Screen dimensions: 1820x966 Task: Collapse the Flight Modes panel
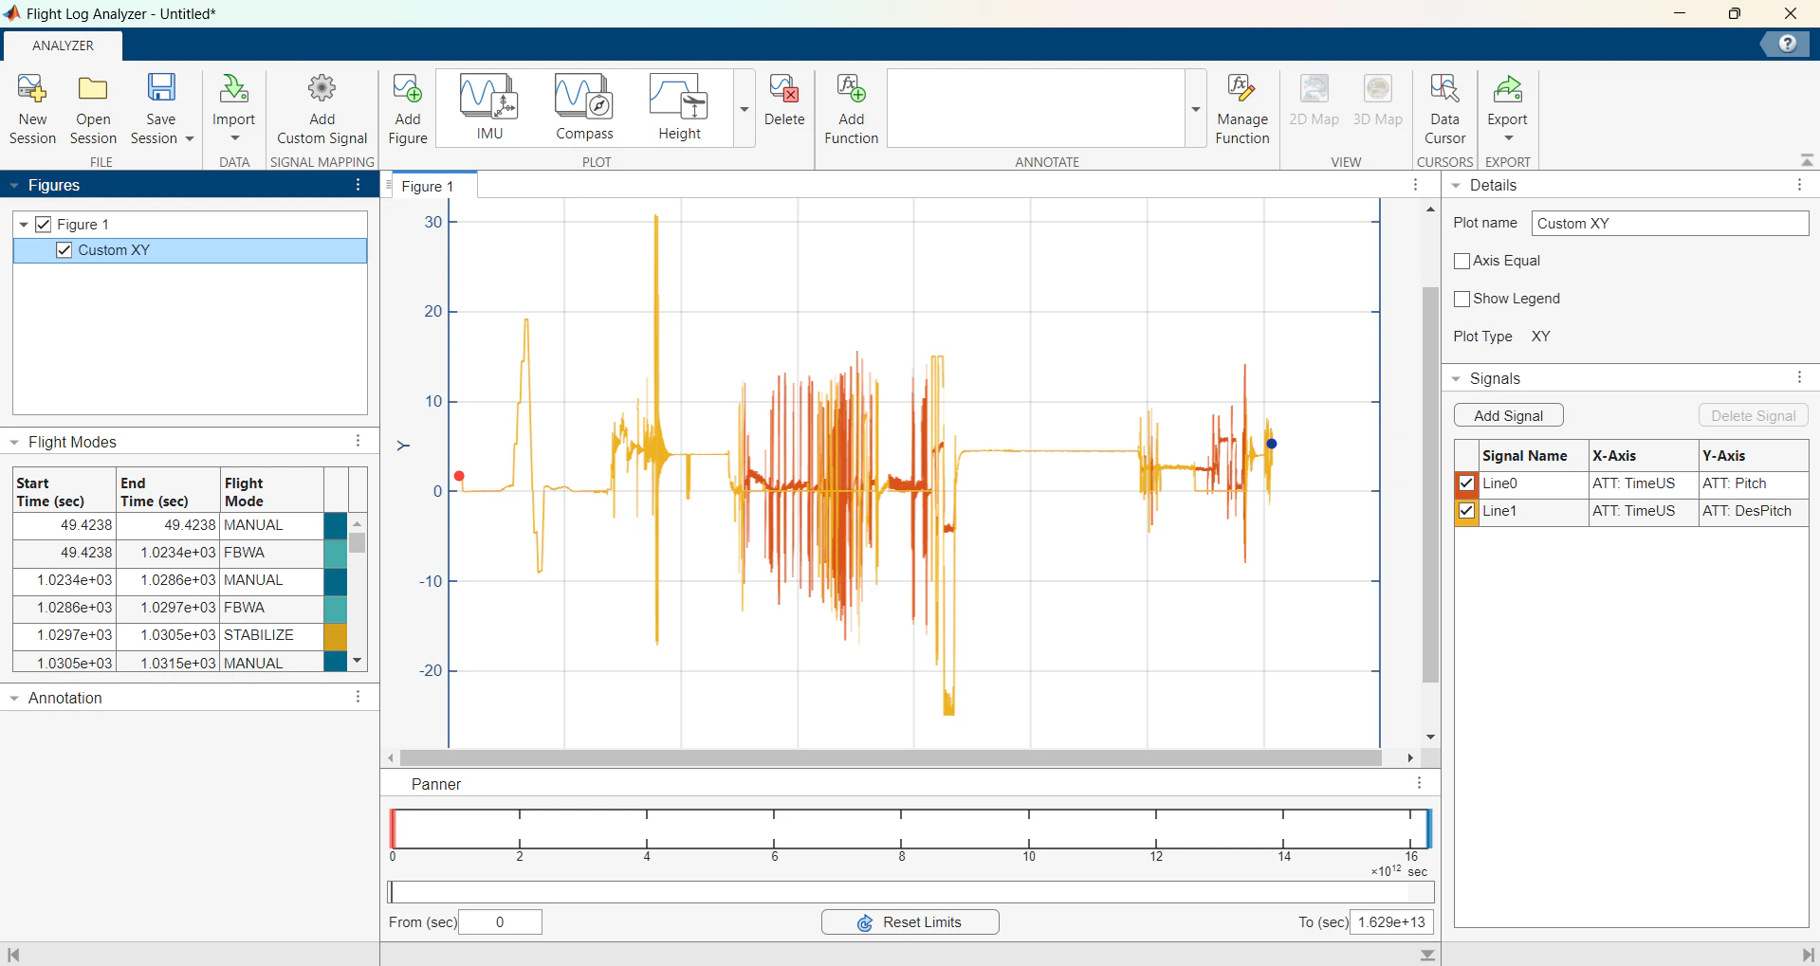[x=14, y=442]
